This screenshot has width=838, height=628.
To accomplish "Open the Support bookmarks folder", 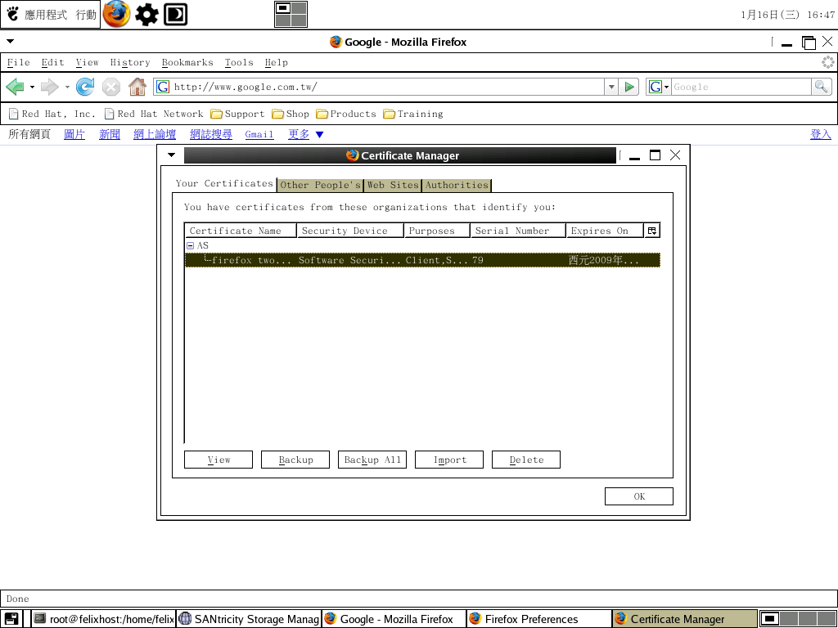I will (237, 114).
